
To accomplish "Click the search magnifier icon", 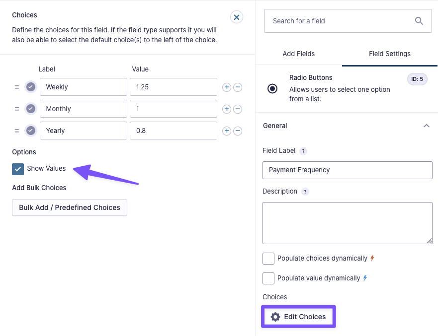I will tap(419, 21).
